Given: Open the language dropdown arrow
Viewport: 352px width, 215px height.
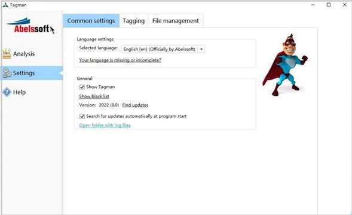Looking at the screenshot, I should (201, 49).
